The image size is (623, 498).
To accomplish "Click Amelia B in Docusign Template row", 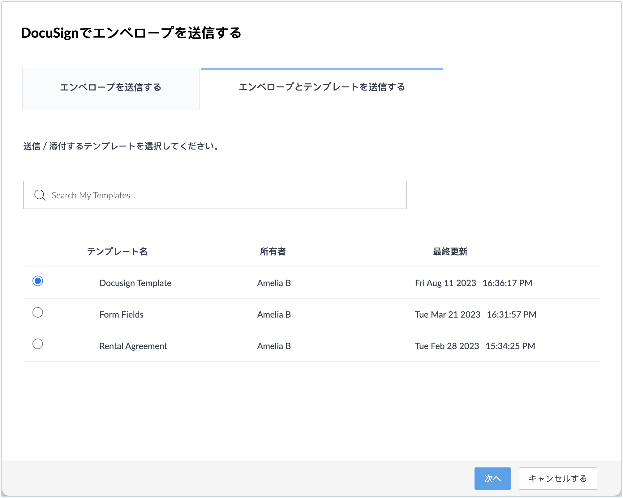I will (274, 283).
